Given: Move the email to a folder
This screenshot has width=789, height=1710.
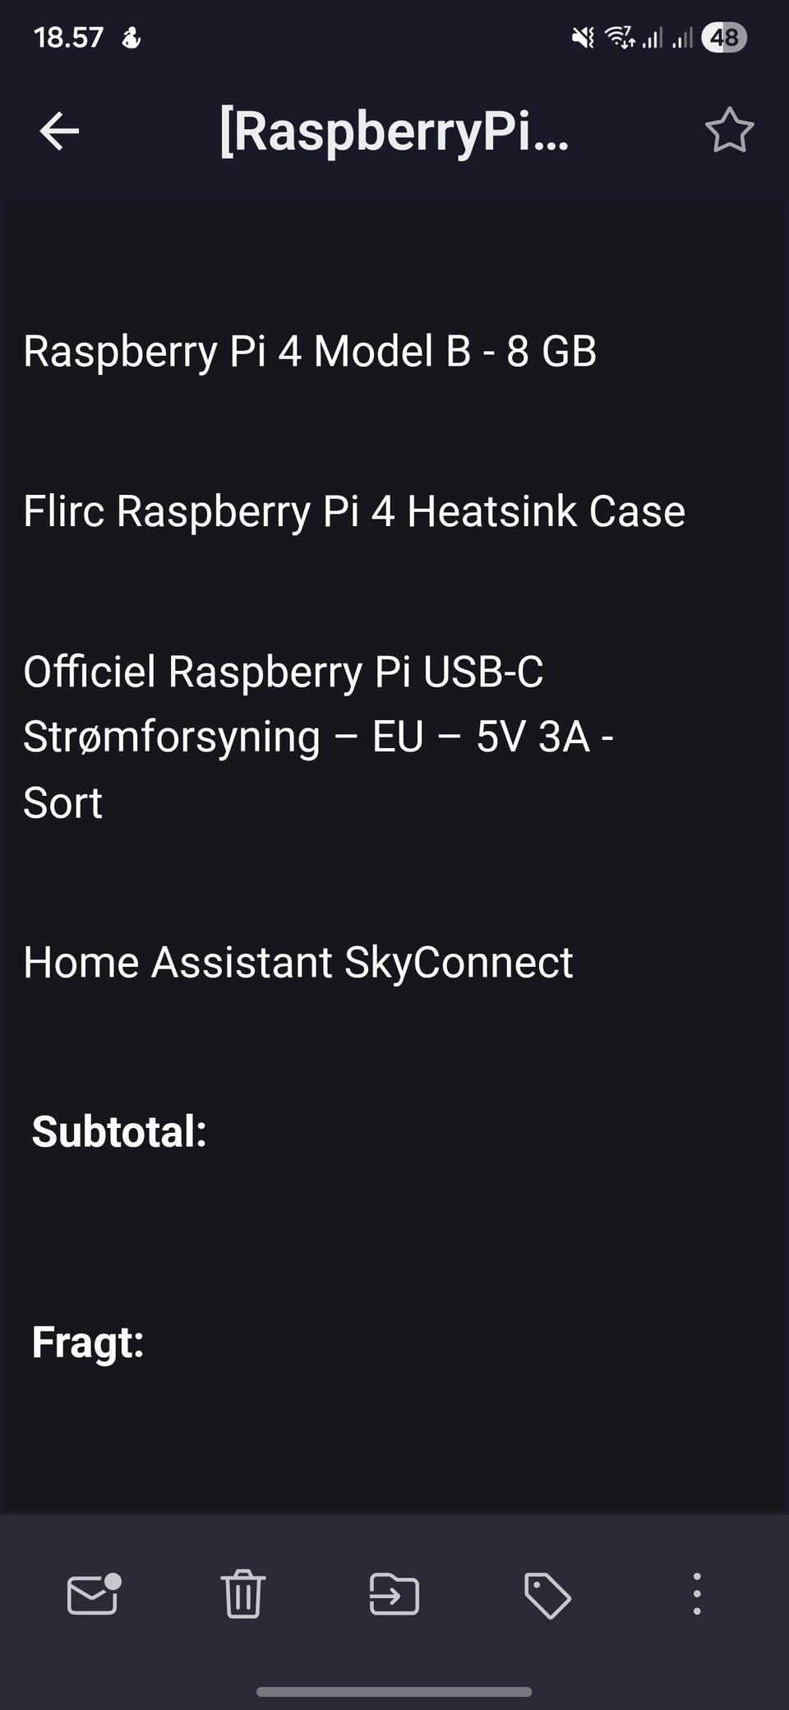Looking at the screenshot, I should (394, 1594).
